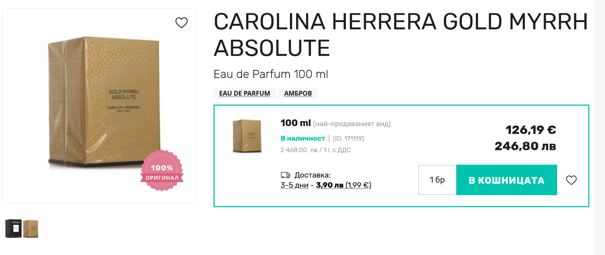Select the 100 ml variant label
This screenshot has width=605, height=255.
click(x=295, y=123)
